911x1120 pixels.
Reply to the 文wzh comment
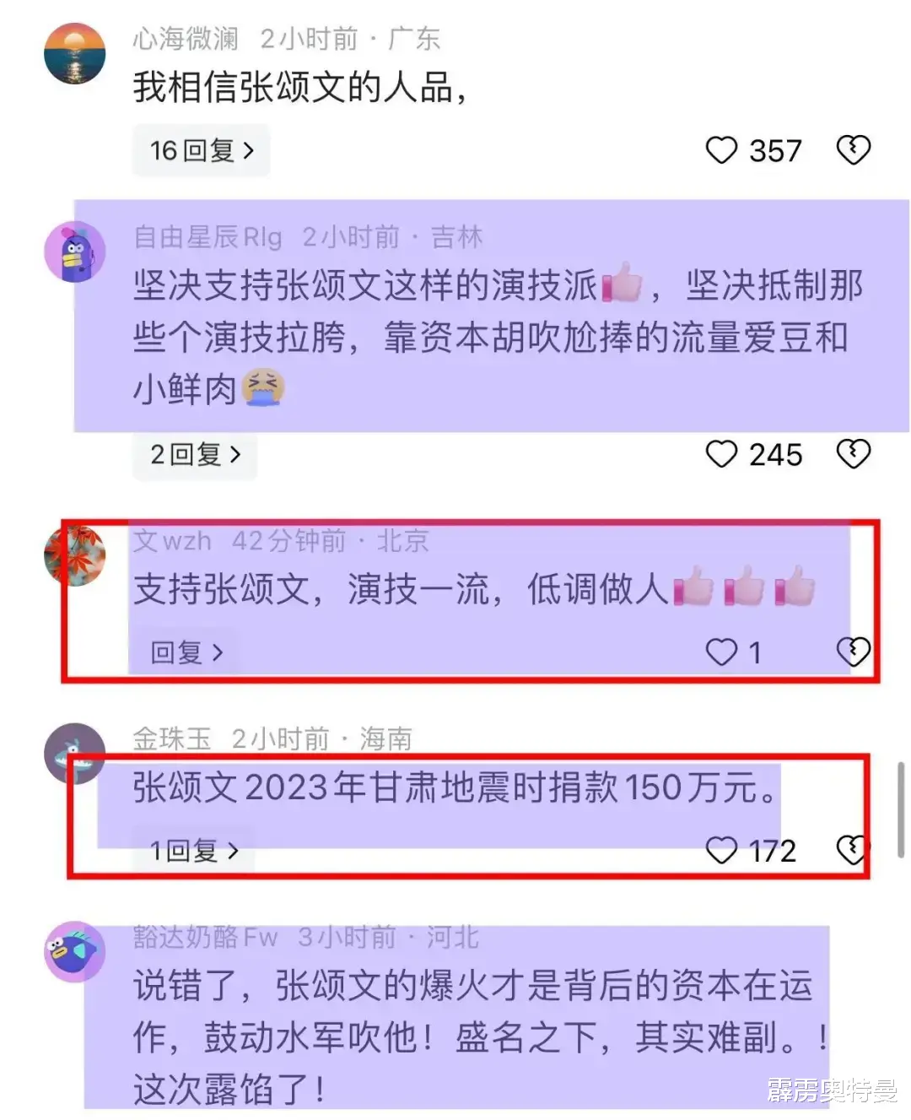coord(186,652)
